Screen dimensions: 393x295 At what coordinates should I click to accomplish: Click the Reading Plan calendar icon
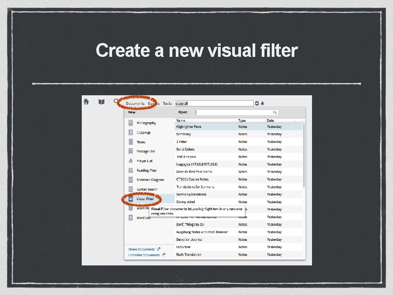point(130,170)
